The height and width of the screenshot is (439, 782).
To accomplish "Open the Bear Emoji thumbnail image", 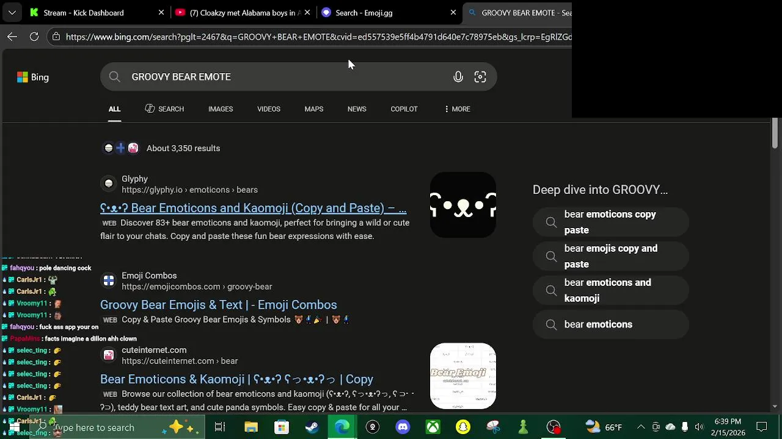I will [x=463, y=376].
